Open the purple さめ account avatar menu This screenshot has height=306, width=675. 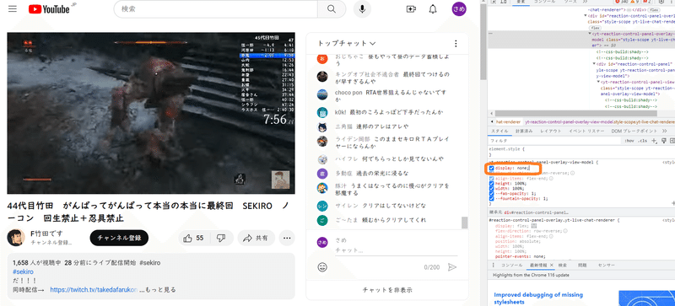click(x=459, y=9)
